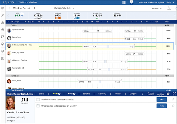Pin the maximum hours exceeded alert
177x124 pixels.
[173, 100]
